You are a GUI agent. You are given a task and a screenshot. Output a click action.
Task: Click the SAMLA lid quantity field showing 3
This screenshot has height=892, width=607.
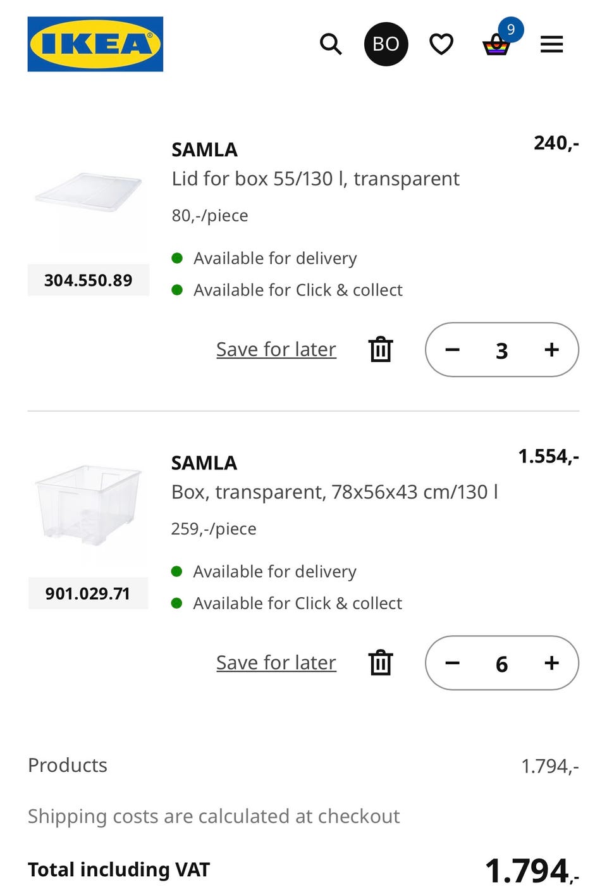(x=501, y=350)
